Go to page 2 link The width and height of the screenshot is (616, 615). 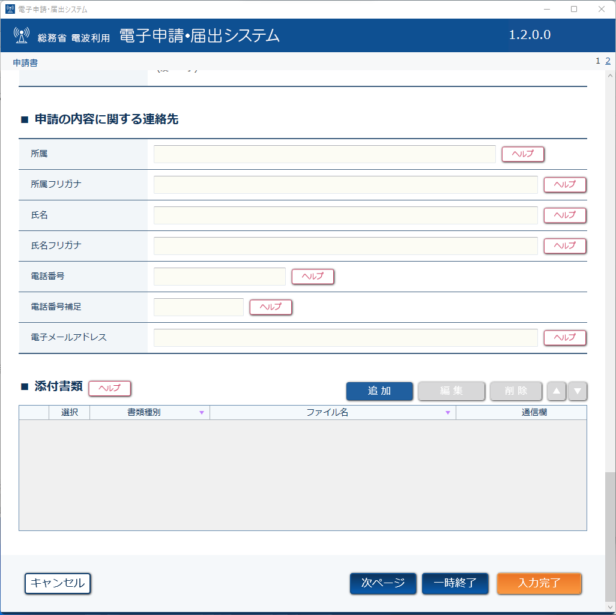(608, 61)
